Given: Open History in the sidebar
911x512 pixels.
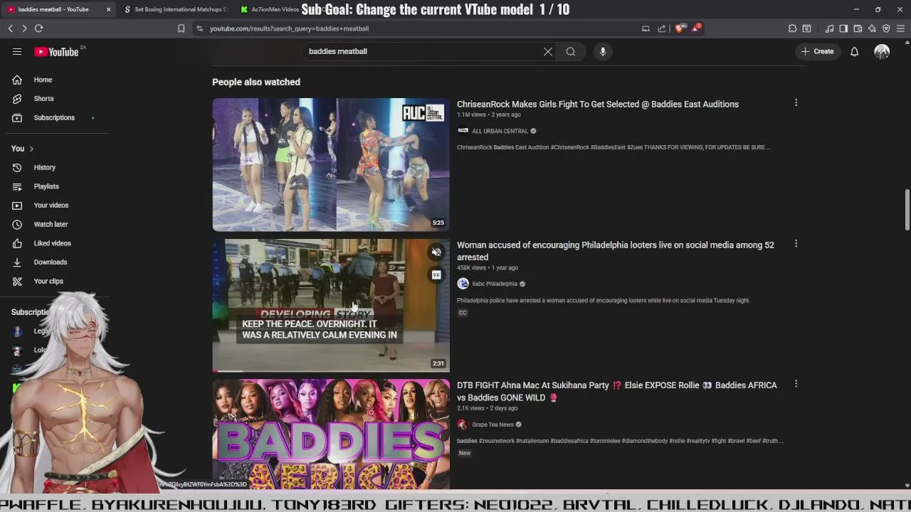Looking at the screenshot, I should 56,167.
